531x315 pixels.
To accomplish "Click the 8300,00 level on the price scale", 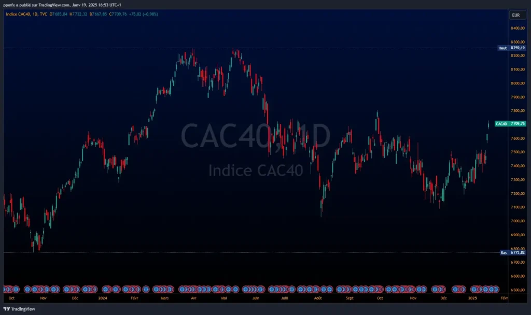I will (518, 42).
